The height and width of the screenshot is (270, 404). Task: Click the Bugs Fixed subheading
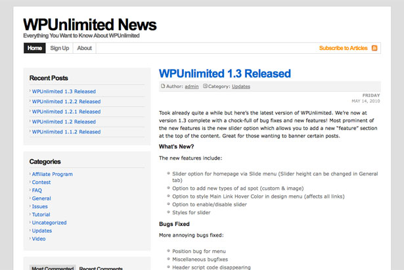175,224
